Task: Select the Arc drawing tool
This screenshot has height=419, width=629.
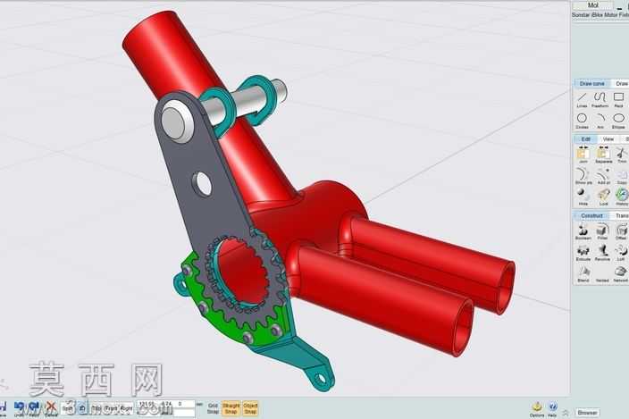Action: tap(600, 121)
